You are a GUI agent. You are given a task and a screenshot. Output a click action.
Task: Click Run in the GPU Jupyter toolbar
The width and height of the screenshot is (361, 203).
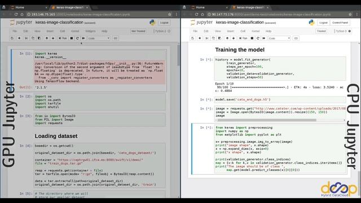tap(63, 38)
